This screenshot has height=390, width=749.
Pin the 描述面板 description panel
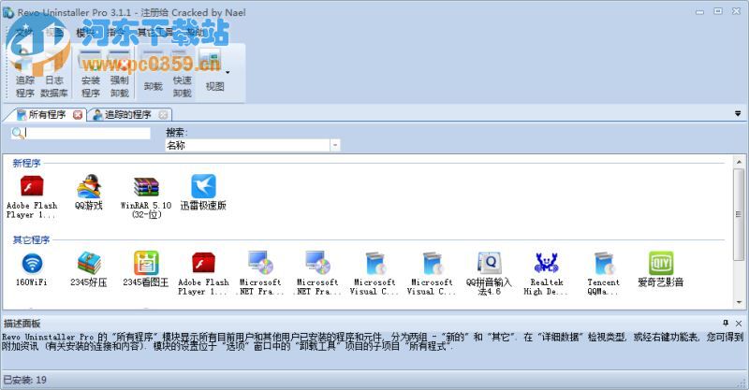[x=727, y=324]
